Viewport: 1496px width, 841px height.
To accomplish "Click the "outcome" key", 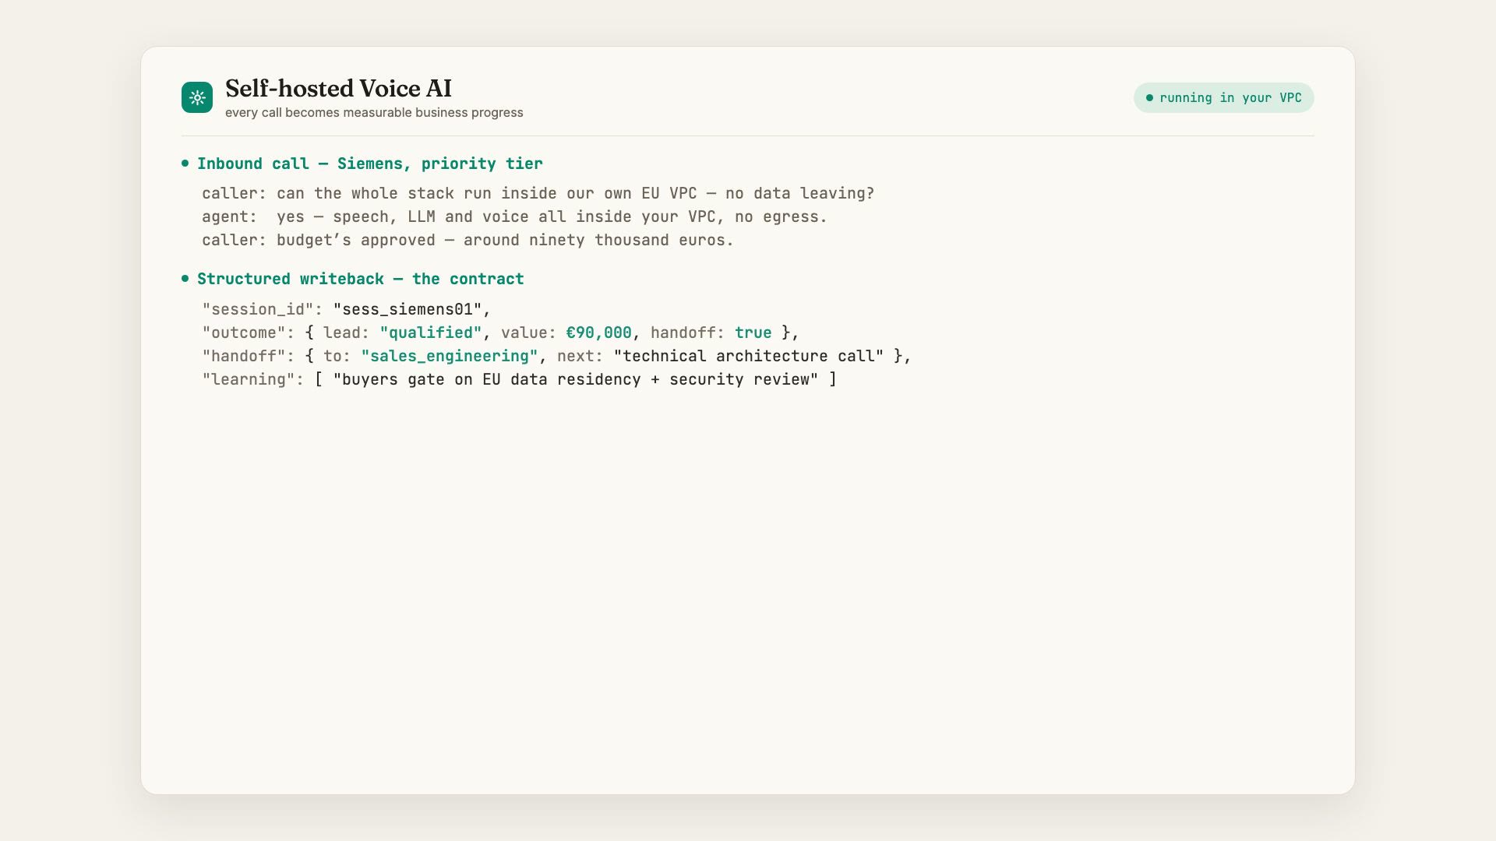I will tap(244, 333).
